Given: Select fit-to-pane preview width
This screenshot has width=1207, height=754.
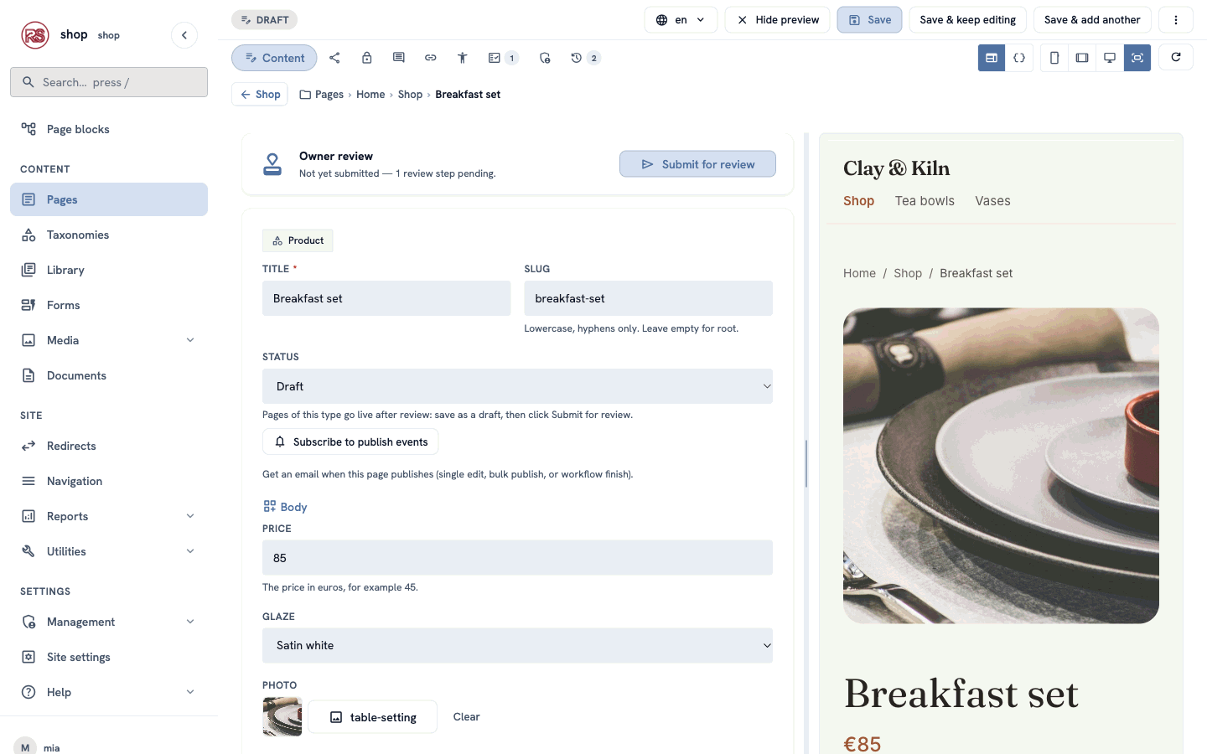Looking at the screenshot, I should (1137, 58).
